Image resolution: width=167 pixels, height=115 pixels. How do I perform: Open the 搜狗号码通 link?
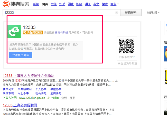coord(61,32)
